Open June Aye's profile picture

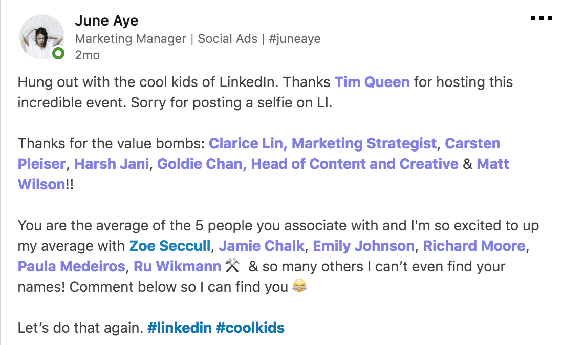coord(41,36)
